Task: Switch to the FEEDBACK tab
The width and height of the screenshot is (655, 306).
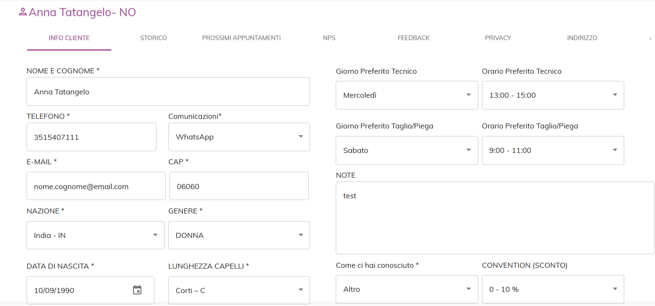Action: 413,38
